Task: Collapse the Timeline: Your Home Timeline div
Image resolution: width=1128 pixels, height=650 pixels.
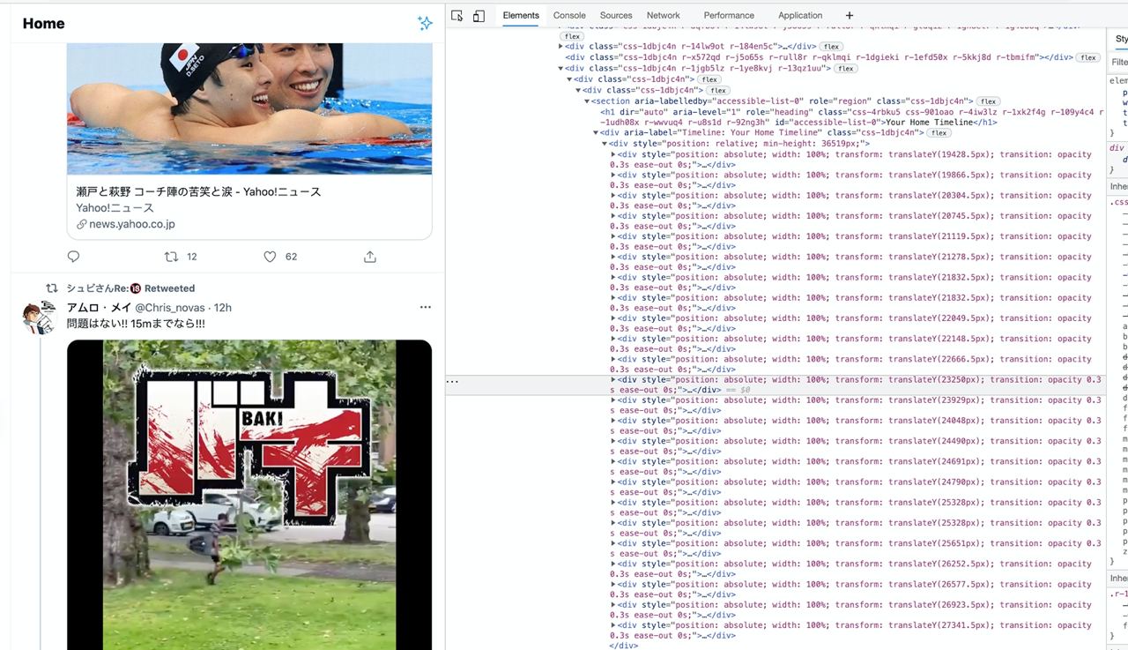Action: [596, 132]
